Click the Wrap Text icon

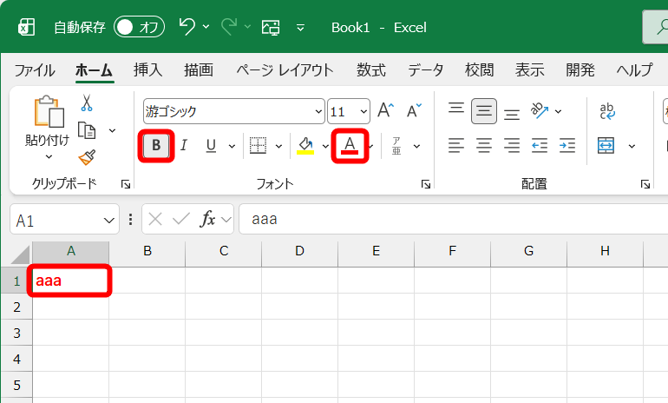[x=607, y=111]
